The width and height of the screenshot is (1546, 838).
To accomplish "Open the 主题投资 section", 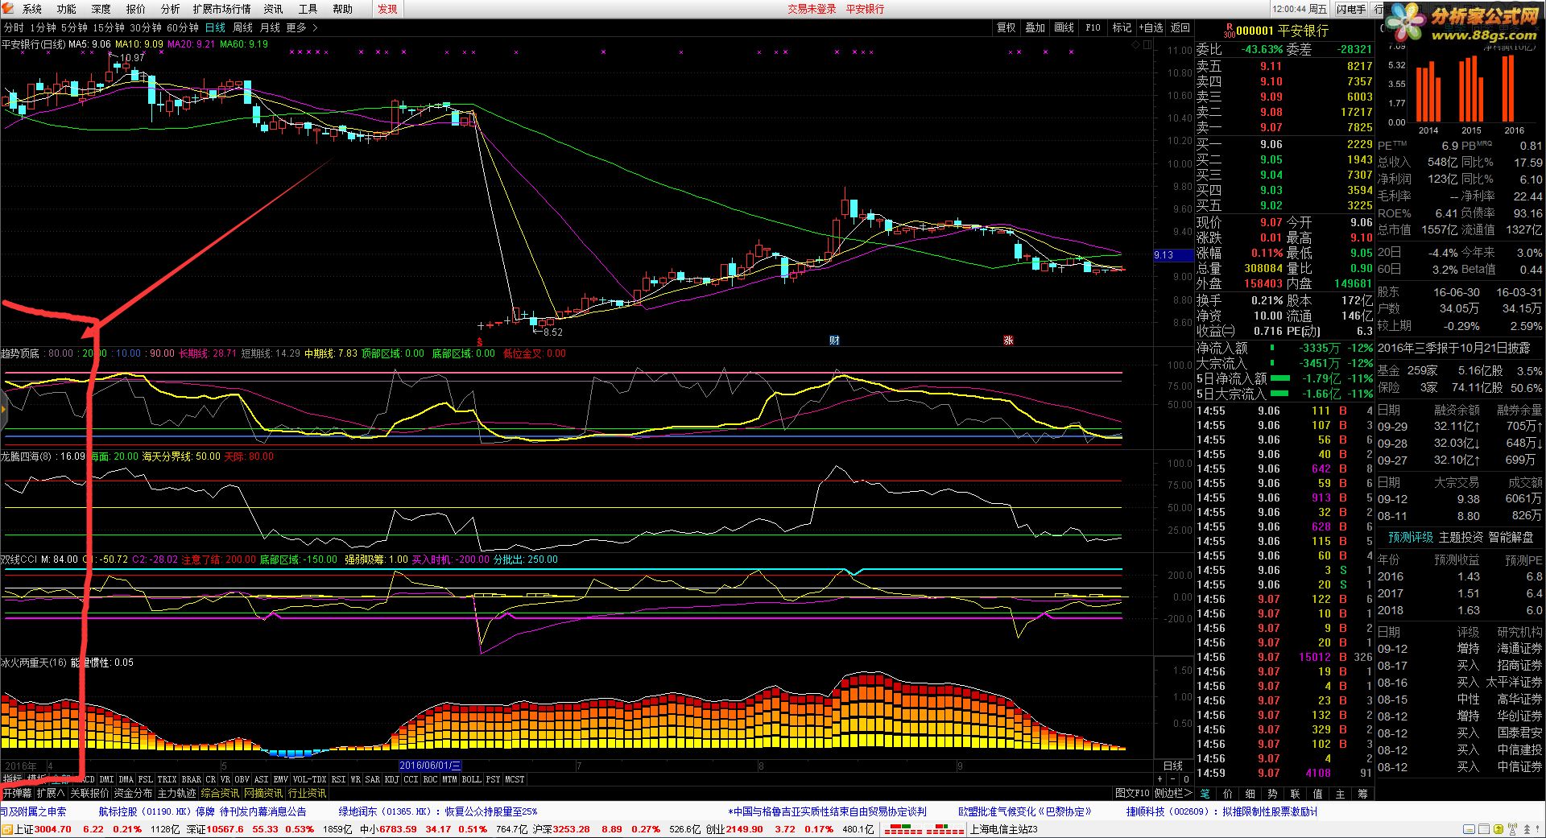I will pos(1461,537).
